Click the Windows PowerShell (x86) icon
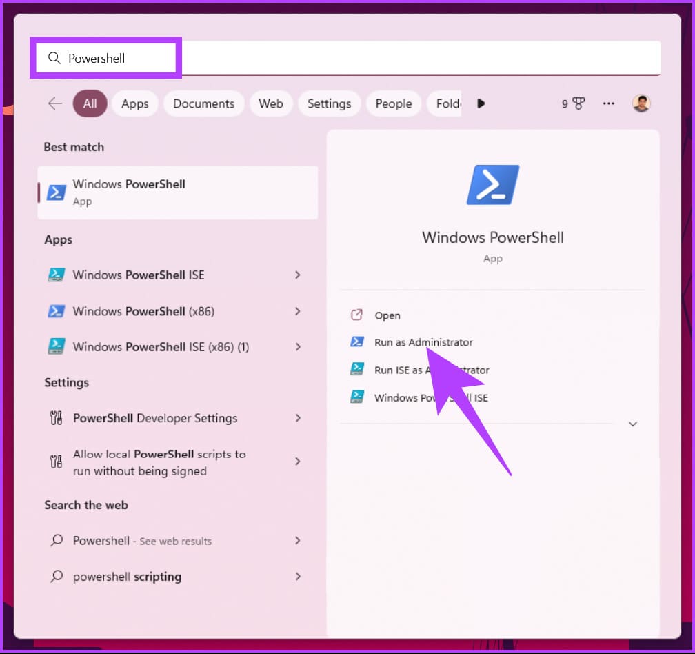695x654 pixels. [57, 311]
